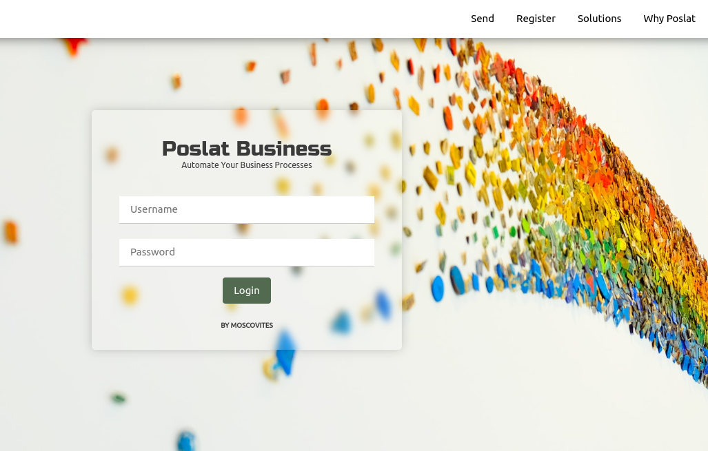Select the Automate Your Business Processes tagline
Viewport: 708px width, 451px height.
(x=247, y=165)
